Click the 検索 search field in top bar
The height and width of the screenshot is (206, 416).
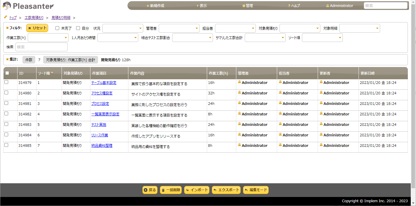tap(386, 5)
